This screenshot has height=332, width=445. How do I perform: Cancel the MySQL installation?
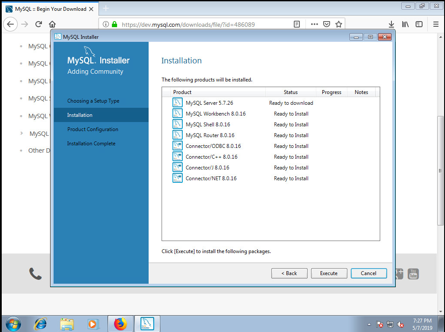(369, 273)
